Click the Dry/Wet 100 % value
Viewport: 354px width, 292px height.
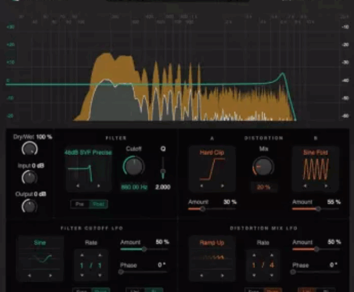click(44, 137)
